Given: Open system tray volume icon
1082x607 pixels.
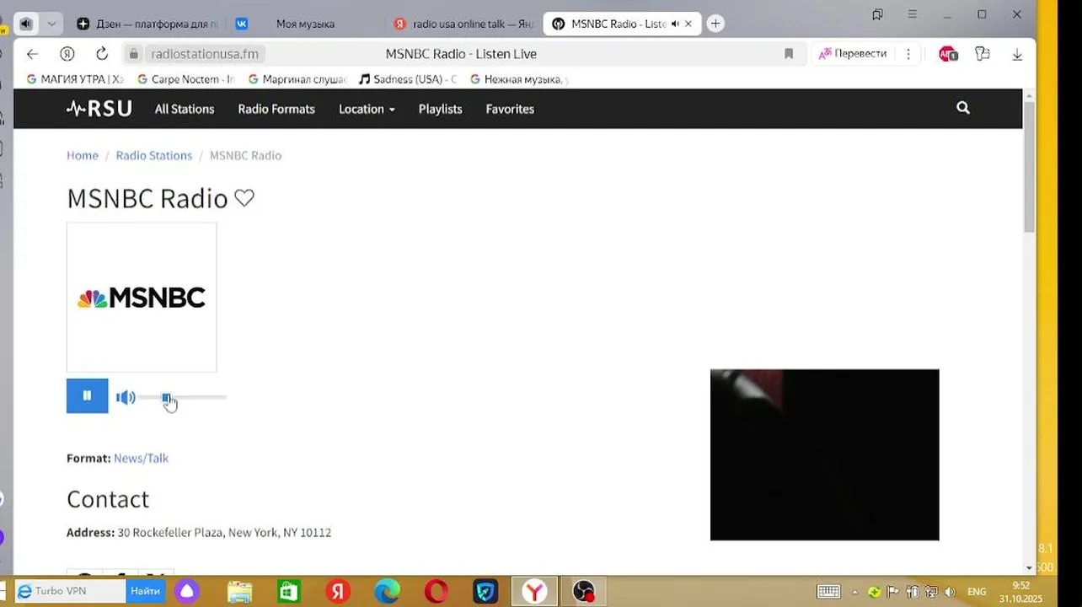Looking at the screenshot, I should [x=950, y=592].
